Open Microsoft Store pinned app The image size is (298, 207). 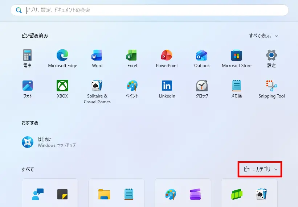pos(237,59)
